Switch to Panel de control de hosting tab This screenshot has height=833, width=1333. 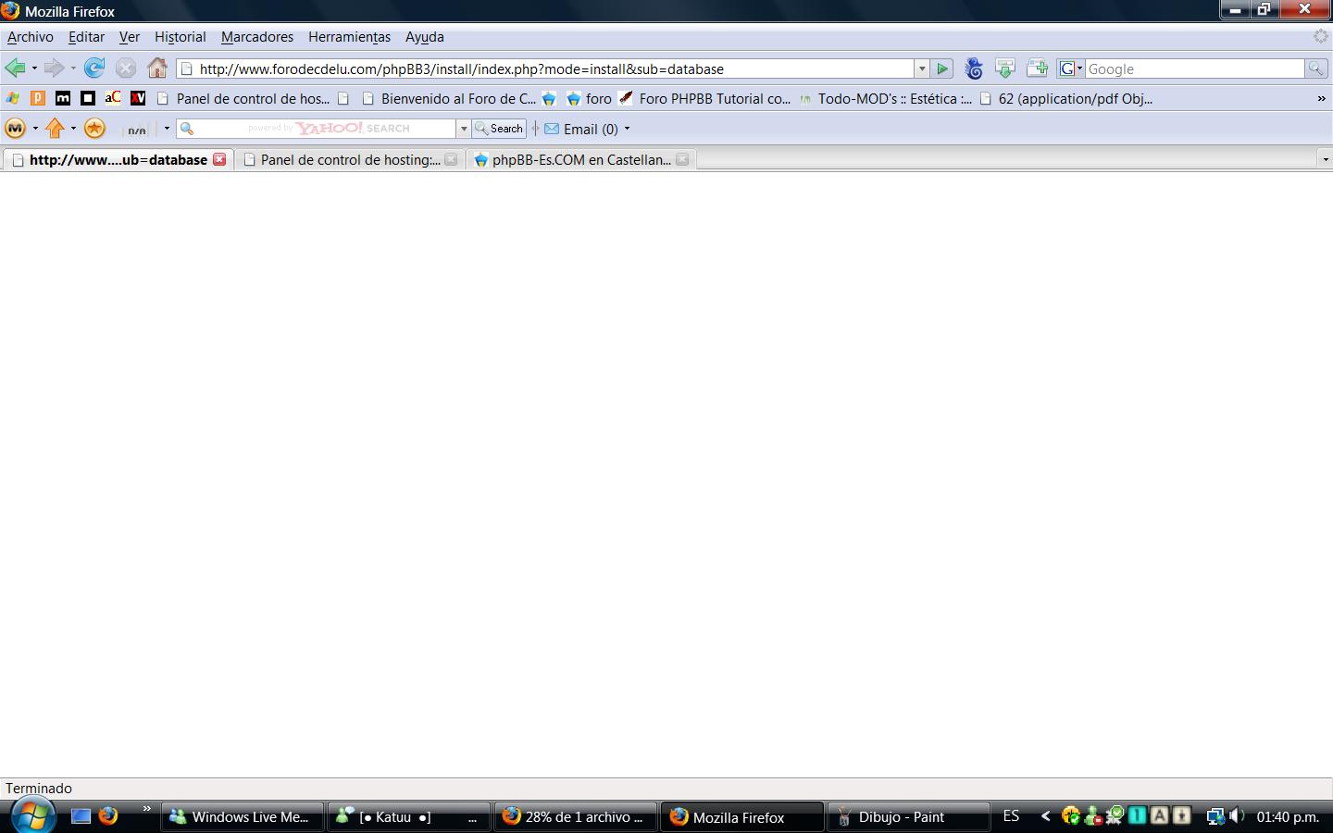coord(349,159)
